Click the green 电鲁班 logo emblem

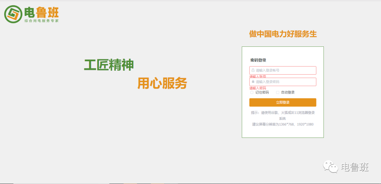click(13, 14)
